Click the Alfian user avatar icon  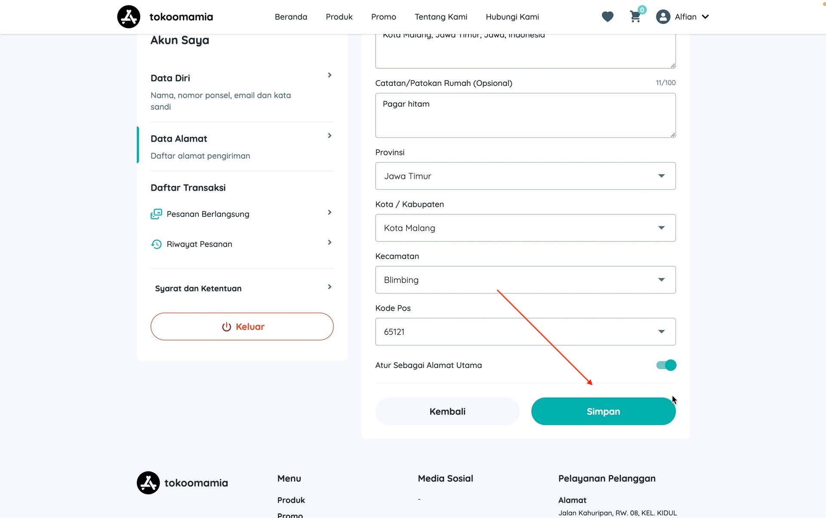coord(663,17)
